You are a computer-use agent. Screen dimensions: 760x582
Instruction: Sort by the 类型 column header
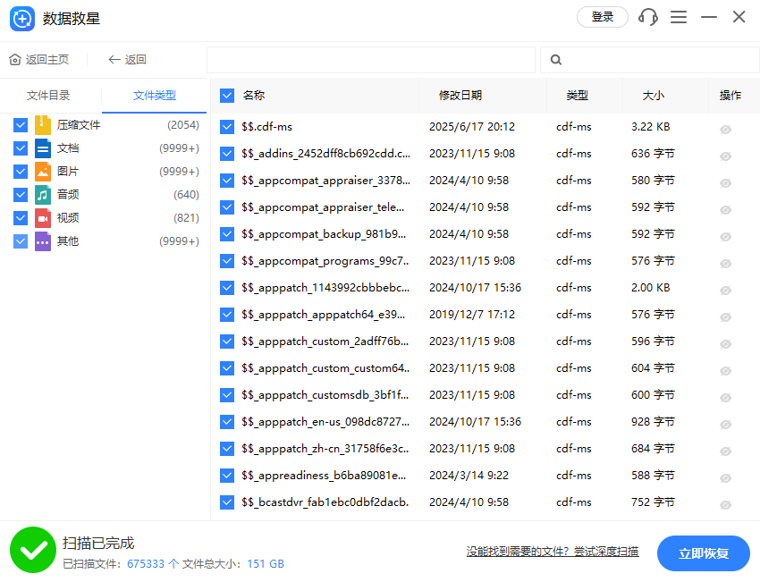point(578,96)
